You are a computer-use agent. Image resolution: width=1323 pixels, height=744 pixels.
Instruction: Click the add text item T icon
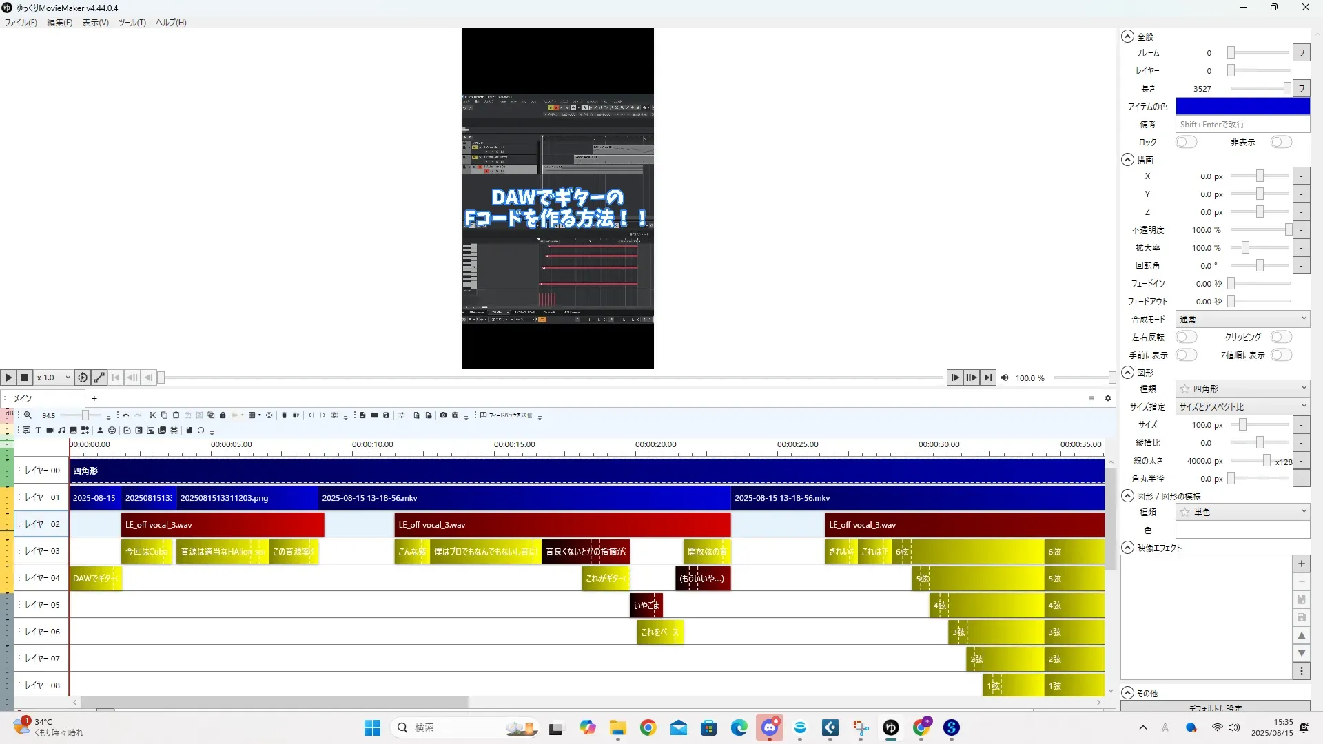tap(38, 431)
